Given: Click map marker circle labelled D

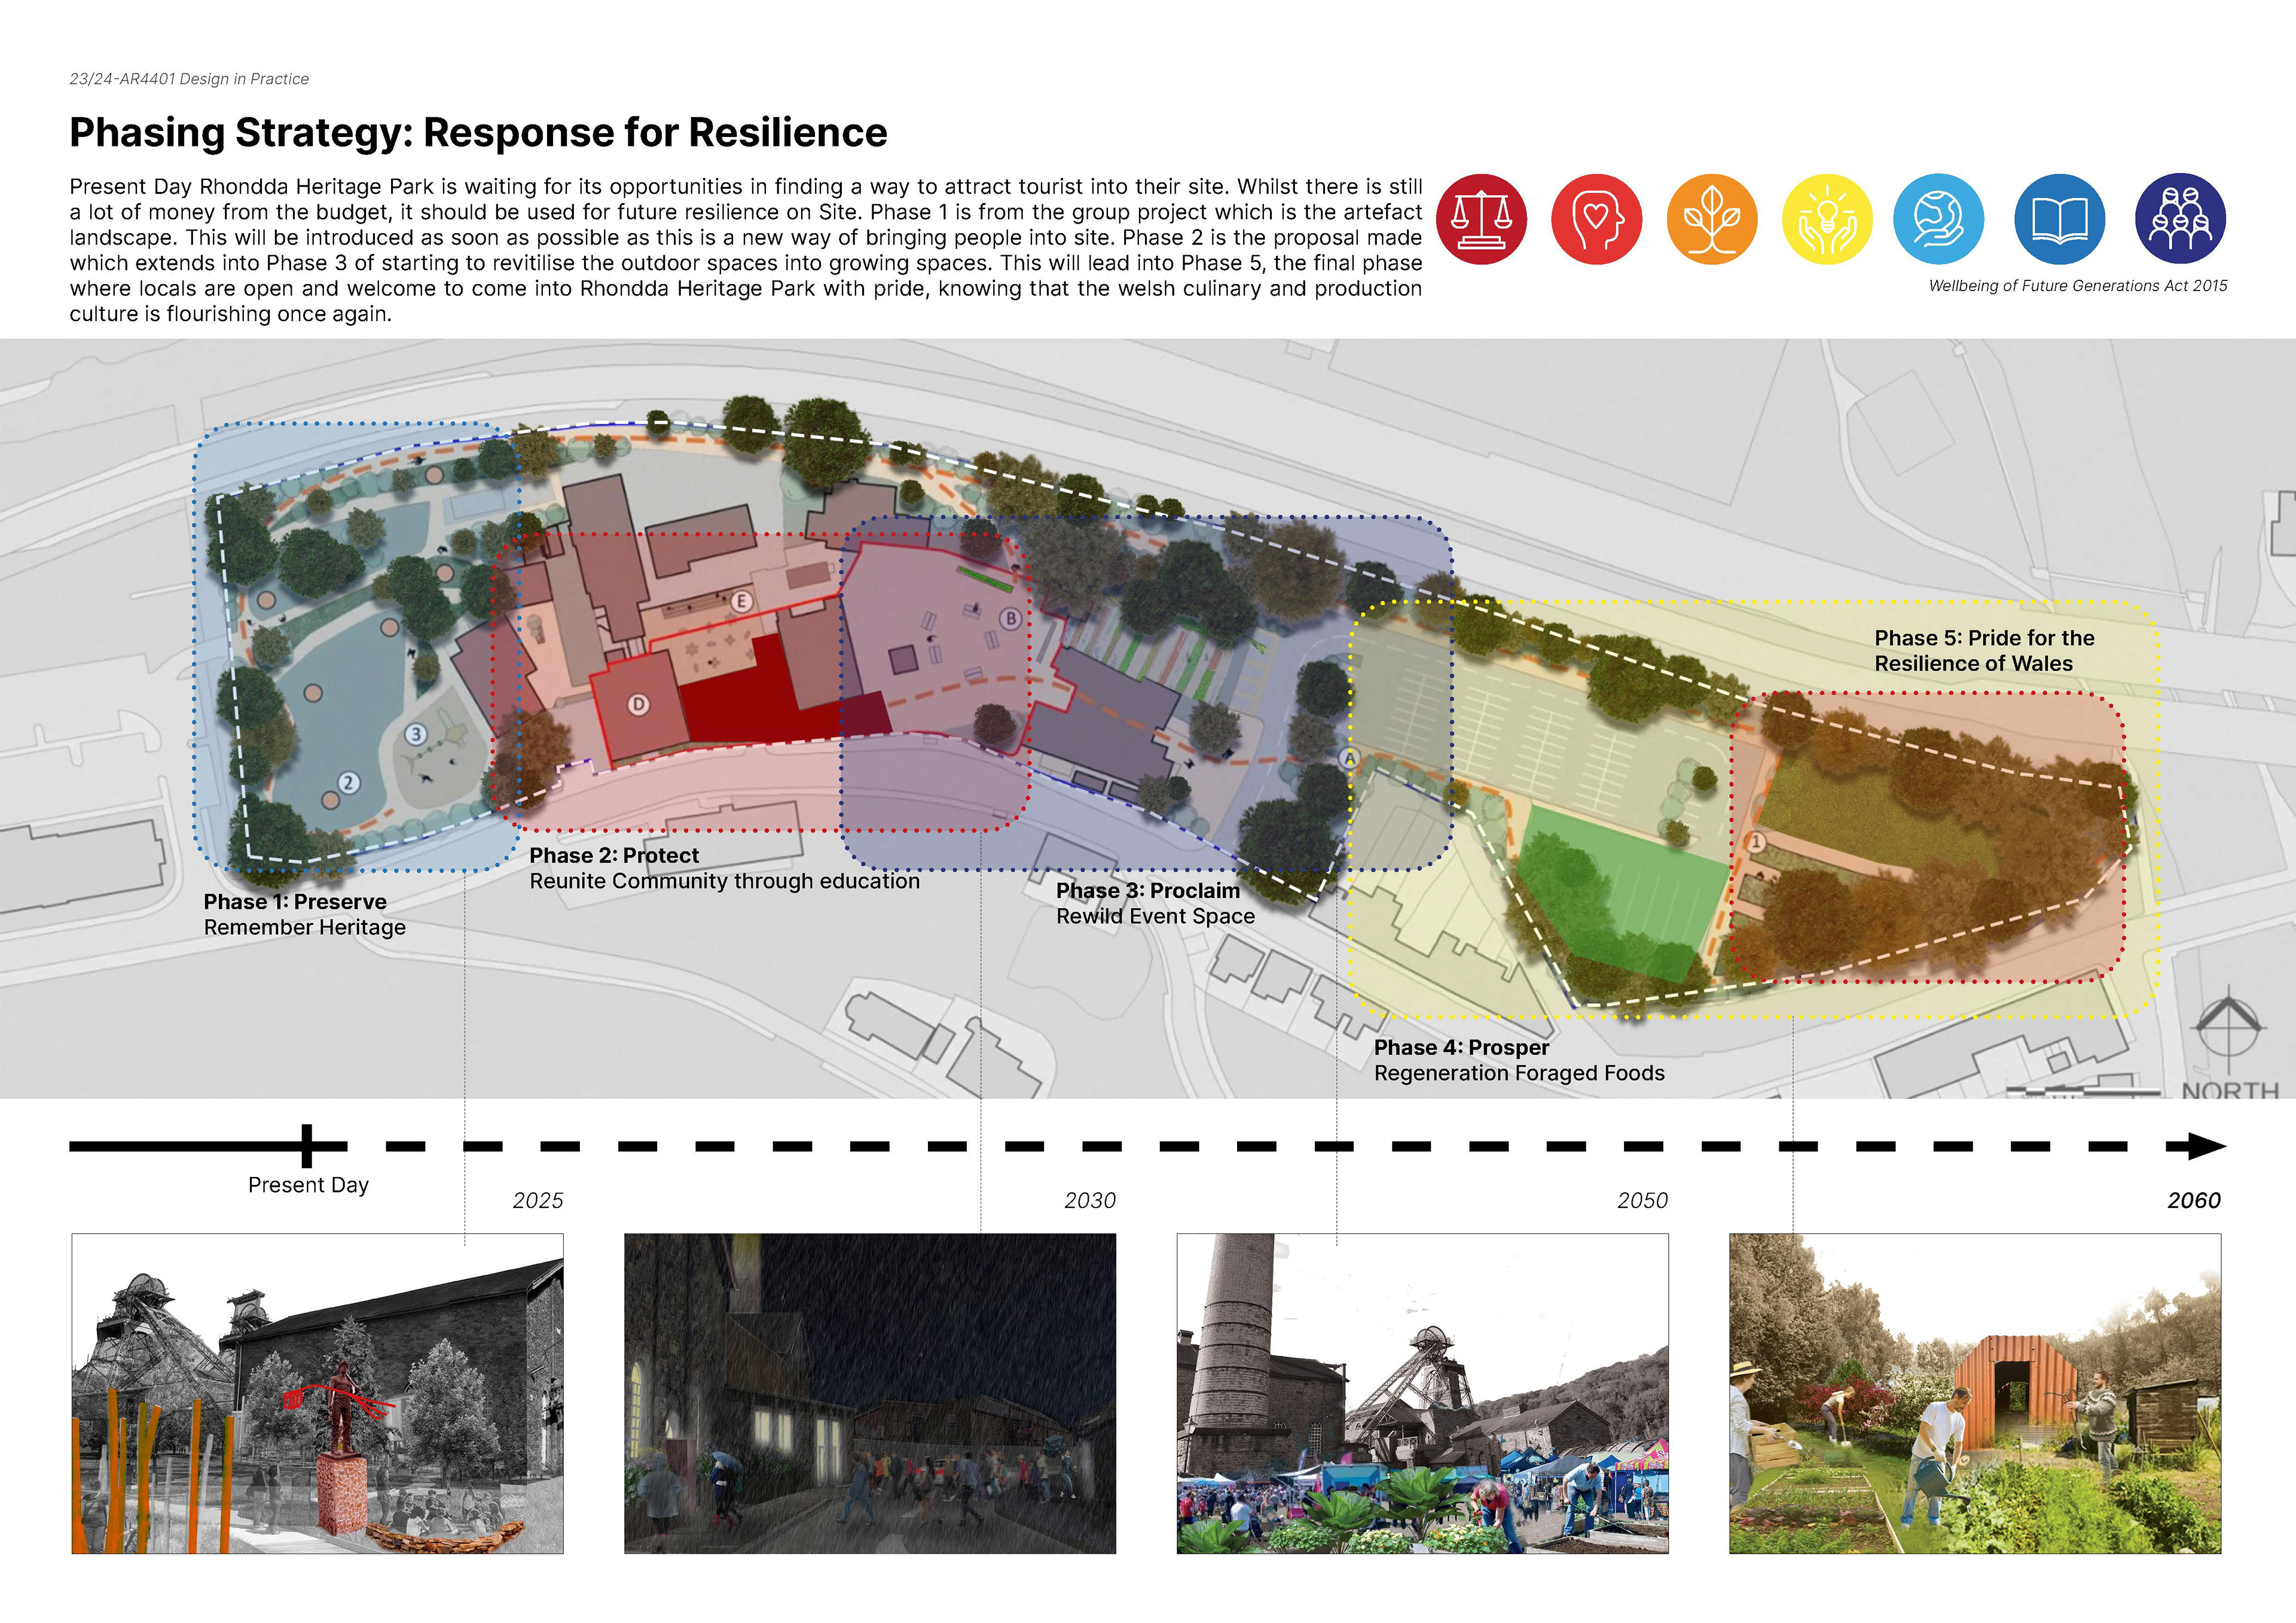Looking at the screenshot, I should point(638,705).
